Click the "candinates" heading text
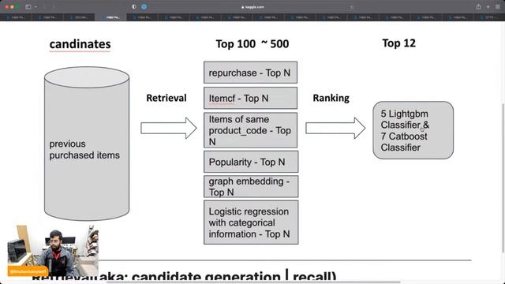The width and height of the screenshot is (505, 284). [80, 44]
